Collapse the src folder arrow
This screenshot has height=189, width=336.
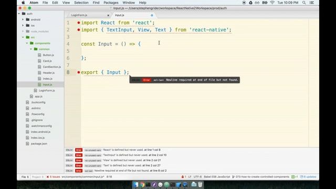[23, 37]
